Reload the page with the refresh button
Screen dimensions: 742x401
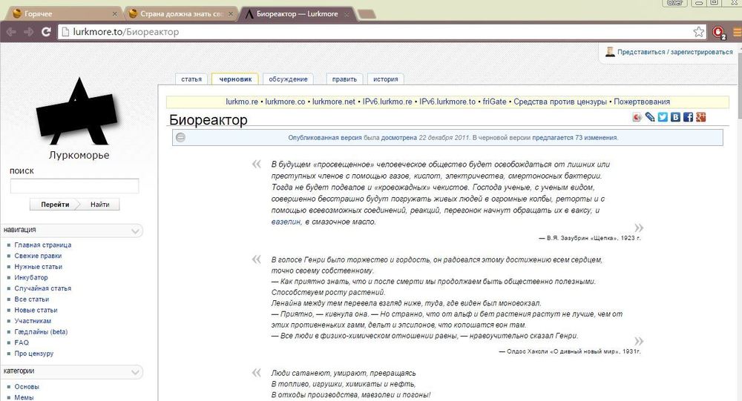[x=46, y=32]
